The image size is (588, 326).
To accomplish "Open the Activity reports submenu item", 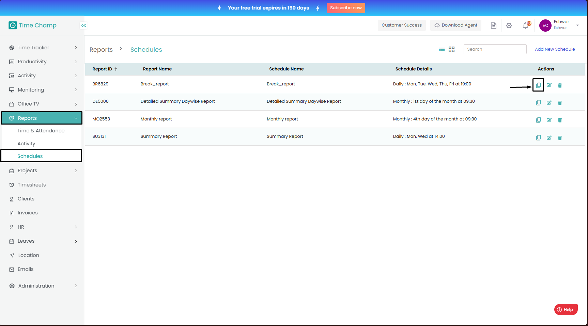I will (x=26, y=144).
